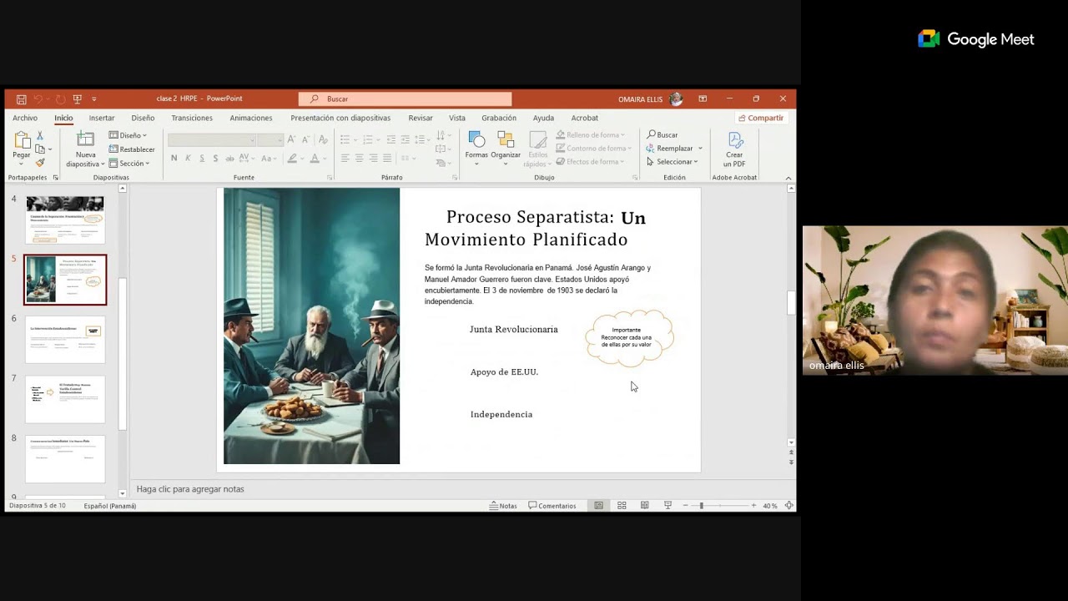1068x601 pixels.
Task: Switch to the Presentación con diapositivas tab
Action: click(340, 118)
